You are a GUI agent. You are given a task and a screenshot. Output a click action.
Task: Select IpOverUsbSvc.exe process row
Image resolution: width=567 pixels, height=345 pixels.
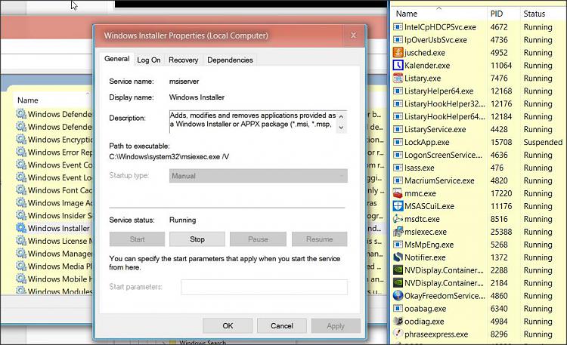(478, 40)
